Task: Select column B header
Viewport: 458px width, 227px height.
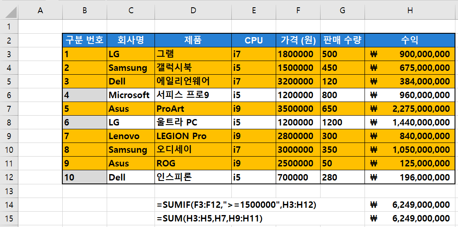Action: coord(85,11)
